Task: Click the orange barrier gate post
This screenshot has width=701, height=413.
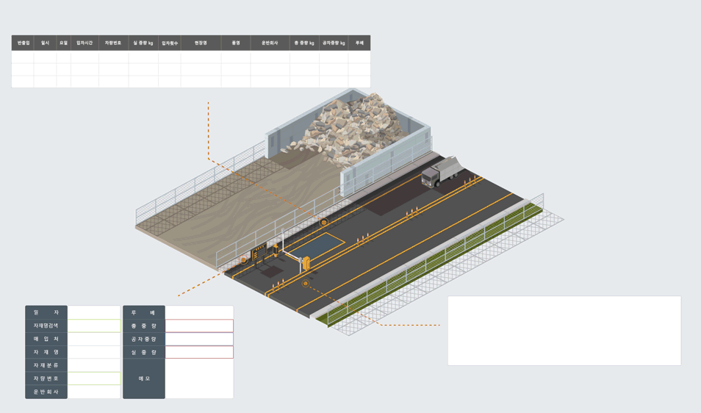Action: 306,262
